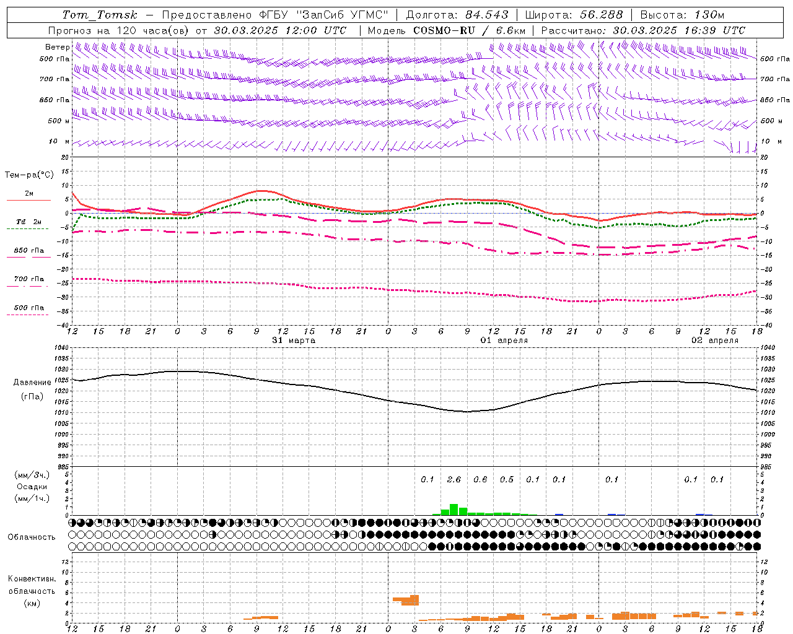
Task: Click the red line sample under '2м' legend
Action: [28, 200]
